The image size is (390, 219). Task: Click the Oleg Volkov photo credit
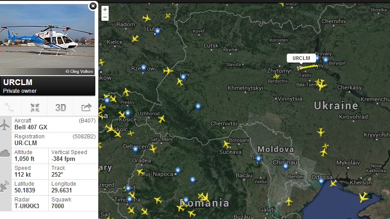click(x=79, y=72)
